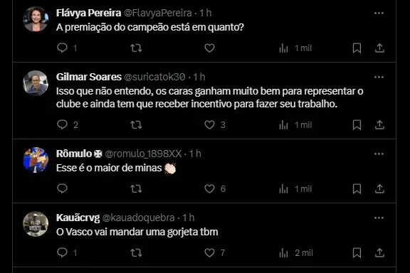410x273 pixels.
Task: Open more options on Kauãcrvg's tweet
Action: coord(379,218)
